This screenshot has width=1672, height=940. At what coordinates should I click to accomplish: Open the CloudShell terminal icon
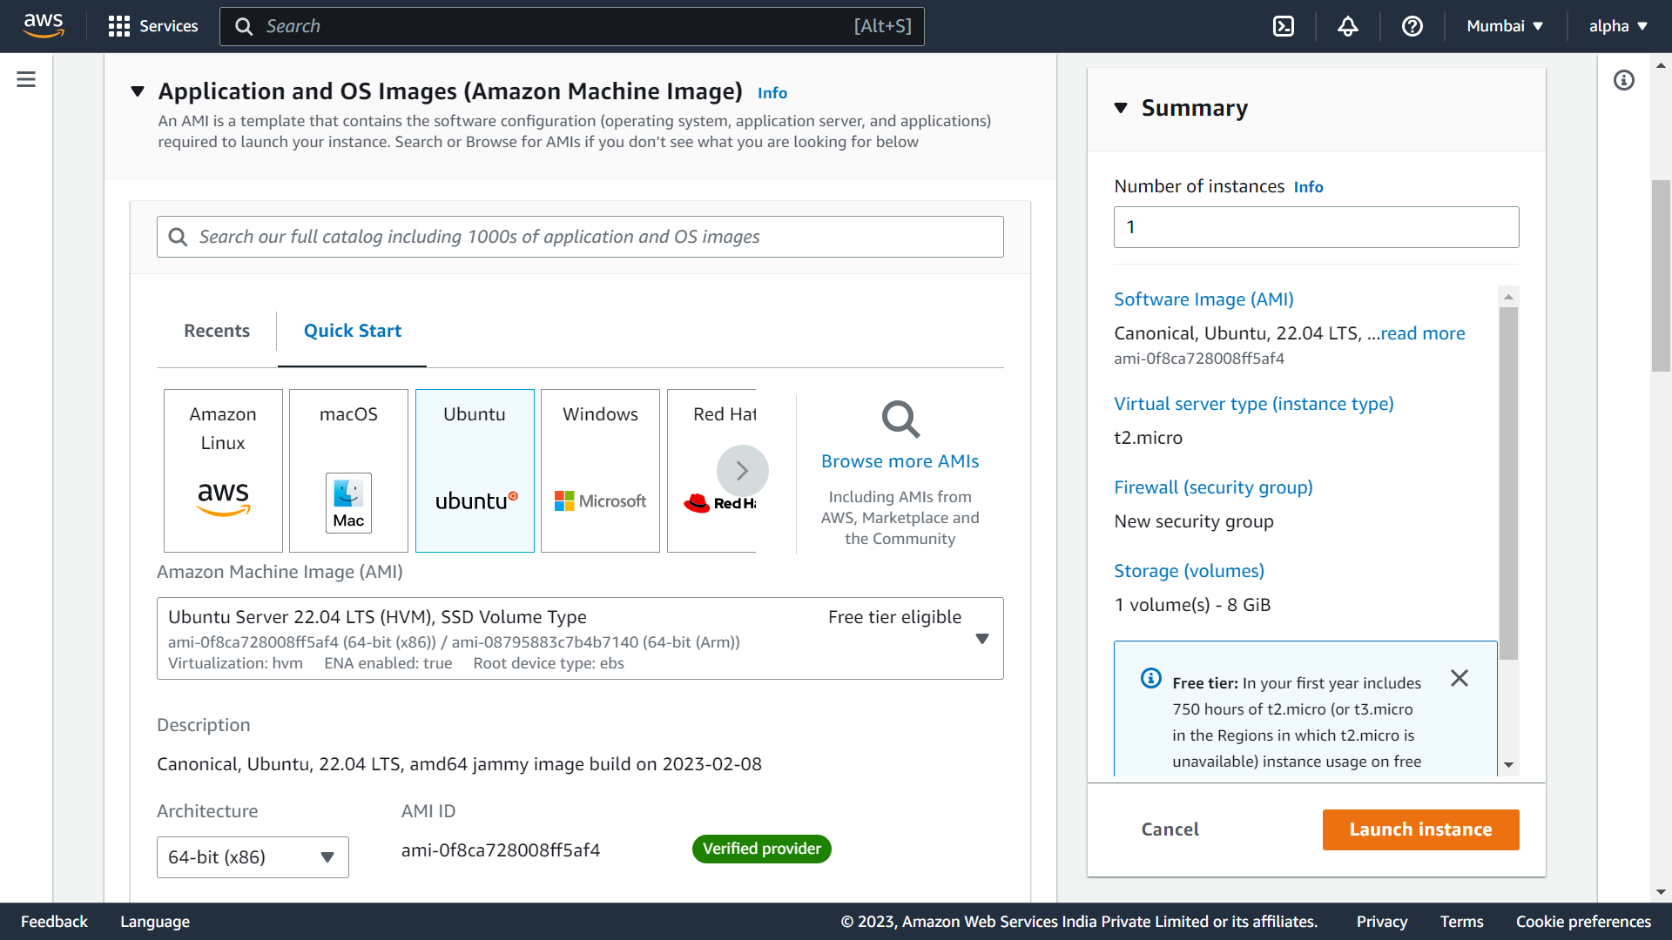coord(1284,26)
